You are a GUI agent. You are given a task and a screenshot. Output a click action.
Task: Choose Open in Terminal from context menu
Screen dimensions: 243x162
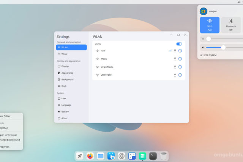tap(8, 135)
